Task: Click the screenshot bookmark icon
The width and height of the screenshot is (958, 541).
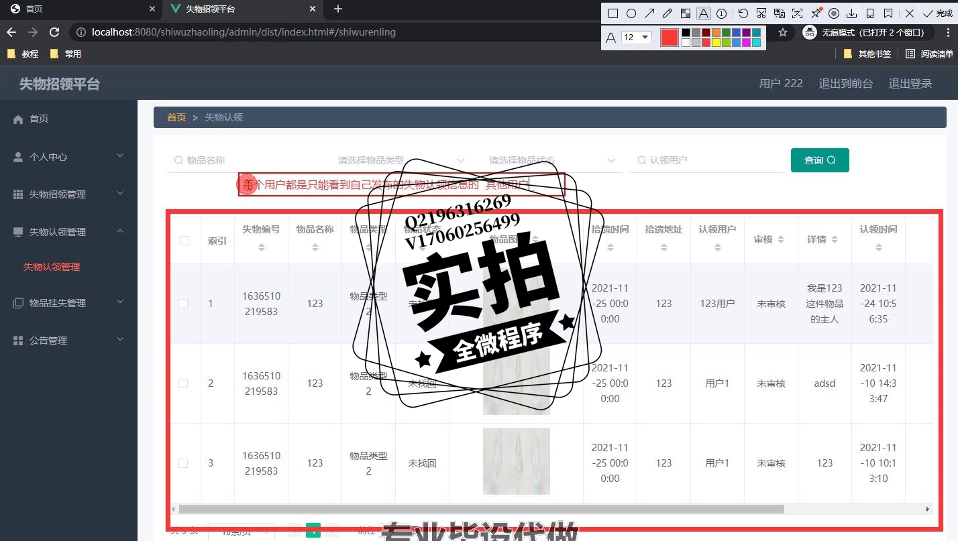Action: (x=888, y=13)
